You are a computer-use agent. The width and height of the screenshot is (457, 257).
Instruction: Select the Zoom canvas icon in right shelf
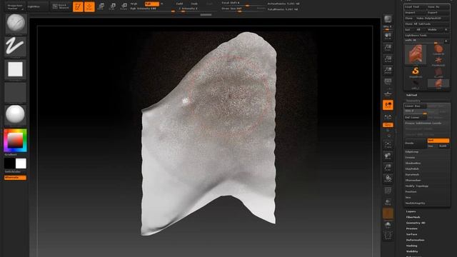[388, 48]
